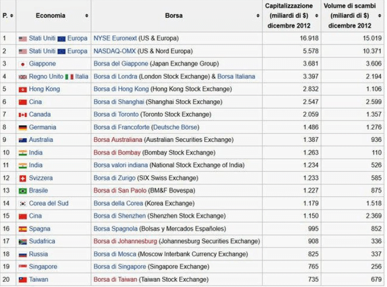Open the Borsa di Shenzhen link
This screenshot has width=387, height=287.
(120, 216)
